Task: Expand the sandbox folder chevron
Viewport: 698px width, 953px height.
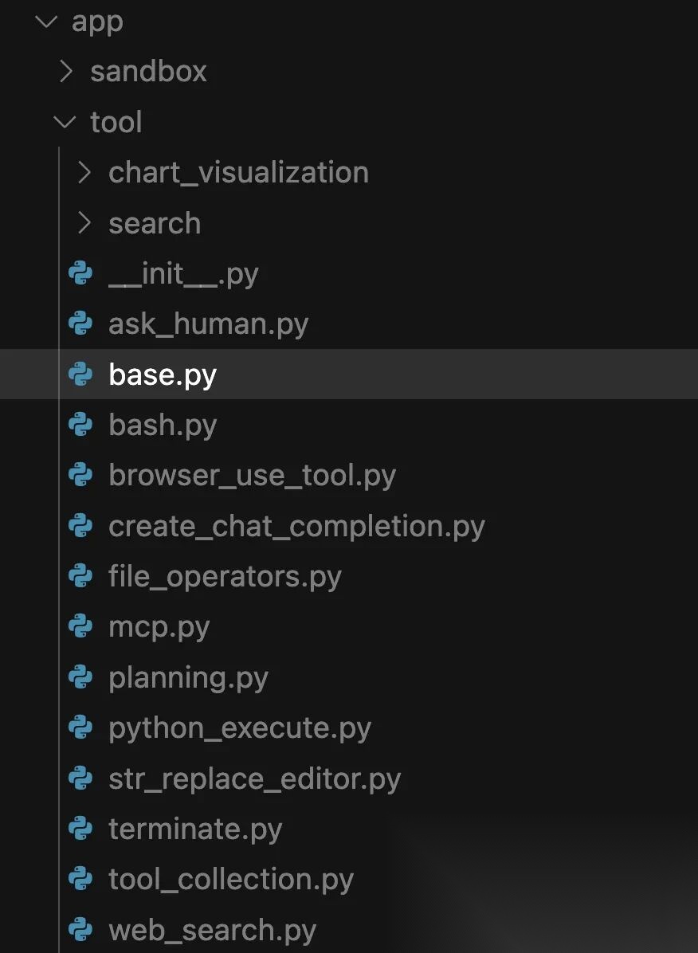Action: click(x=66, y=72)
